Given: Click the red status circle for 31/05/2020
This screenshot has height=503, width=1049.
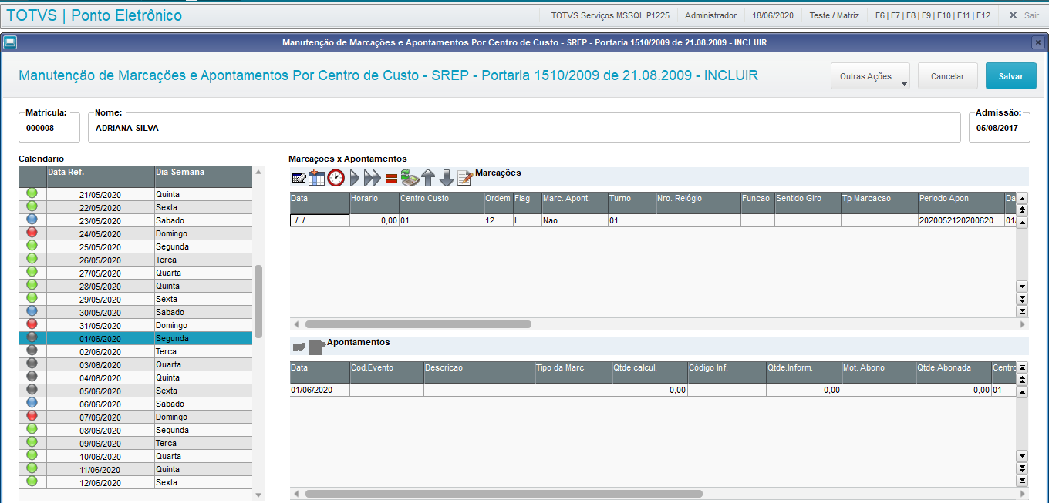Looking at the screenshot, I should [x=32, y=324].
